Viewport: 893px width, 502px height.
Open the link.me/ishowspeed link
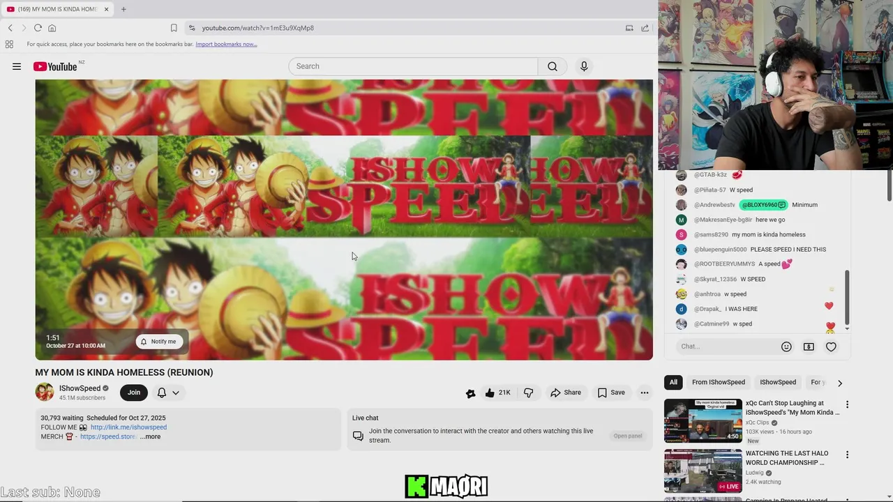pyautogui.click(x=128, y=427)
